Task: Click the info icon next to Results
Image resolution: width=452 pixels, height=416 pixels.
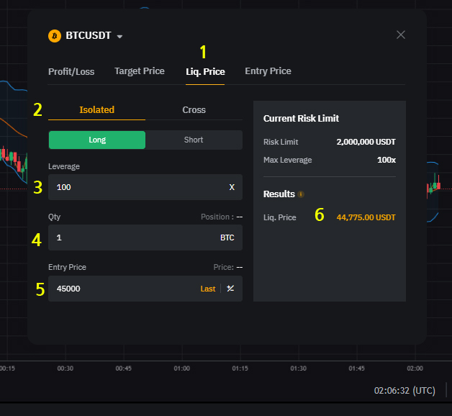Action: pyautogui.click(x=301, y=194)
